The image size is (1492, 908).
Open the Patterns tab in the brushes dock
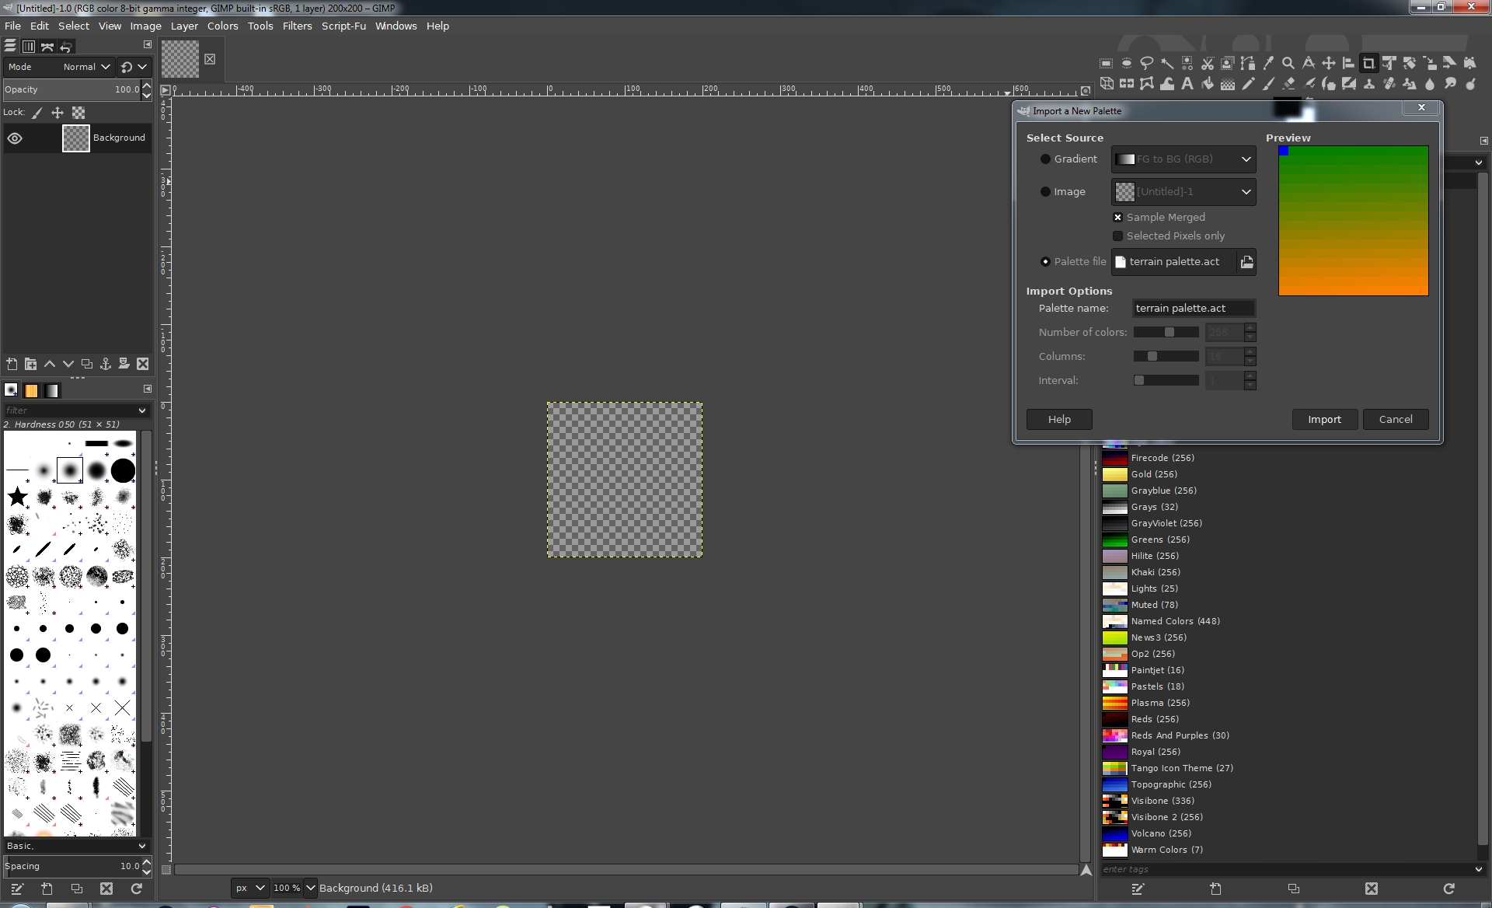click(31, 390)
